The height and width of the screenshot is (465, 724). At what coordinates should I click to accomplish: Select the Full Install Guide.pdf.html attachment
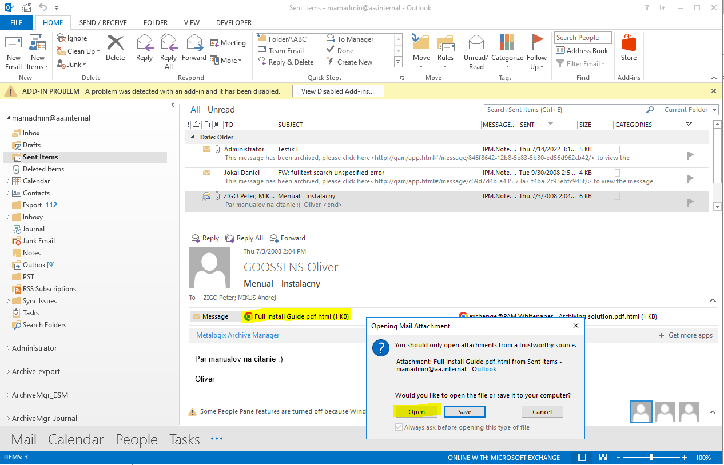(x=296, y=316)
